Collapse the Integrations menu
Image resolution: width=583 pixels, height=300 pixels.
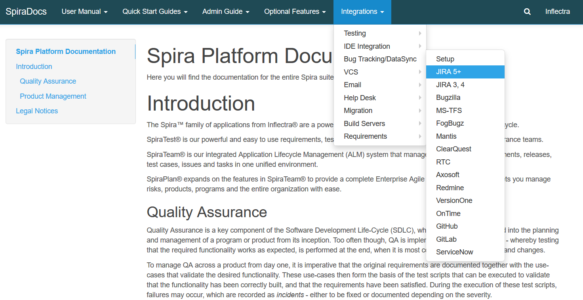point(362,12)
